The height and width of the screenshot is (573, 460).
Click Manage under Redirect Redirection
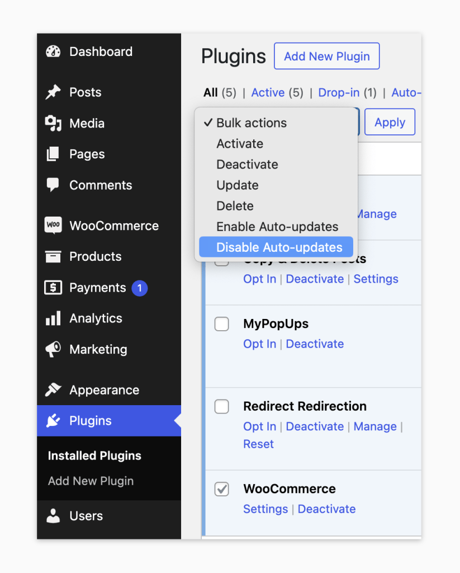375,426
